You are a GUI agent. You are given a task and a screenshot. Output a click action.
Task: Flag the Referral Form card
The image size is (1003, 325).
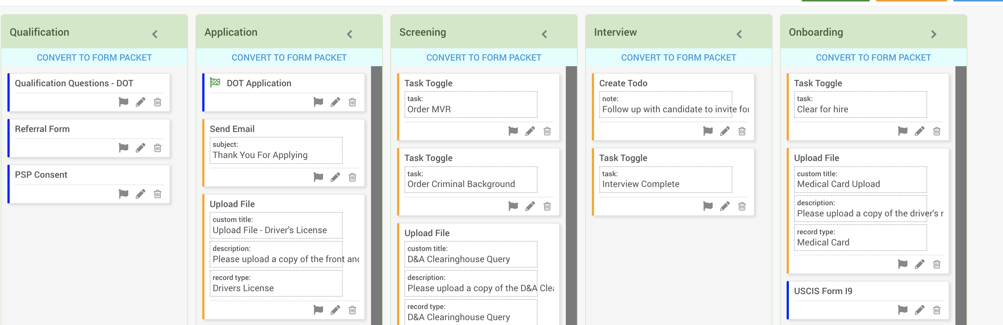[x=123, y=148]
